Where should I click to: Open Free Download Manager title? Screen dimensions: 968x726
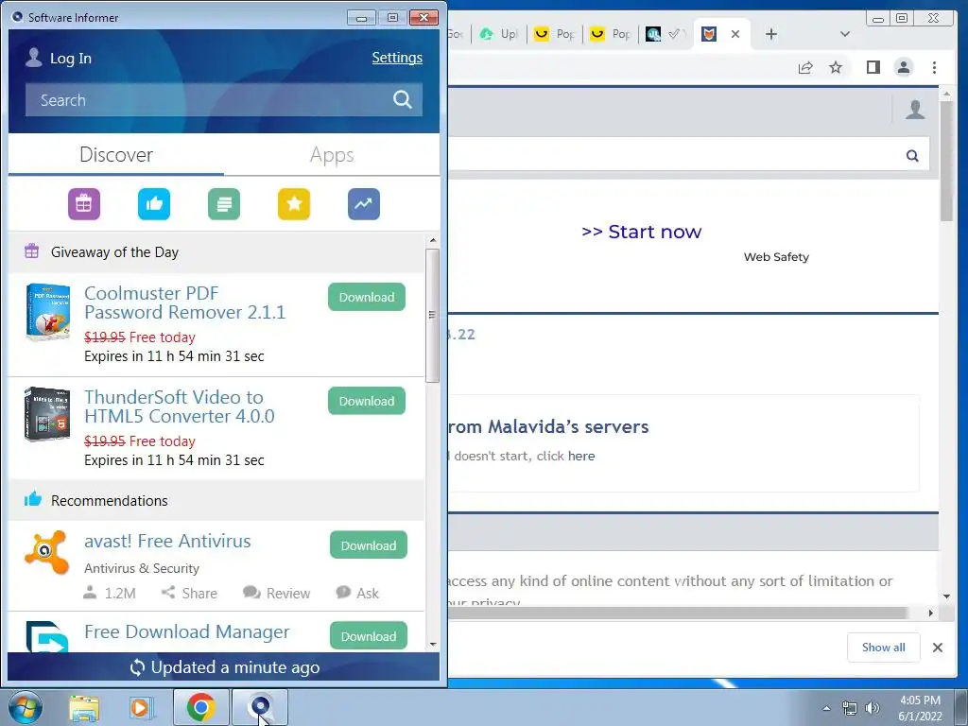[186, 631]
